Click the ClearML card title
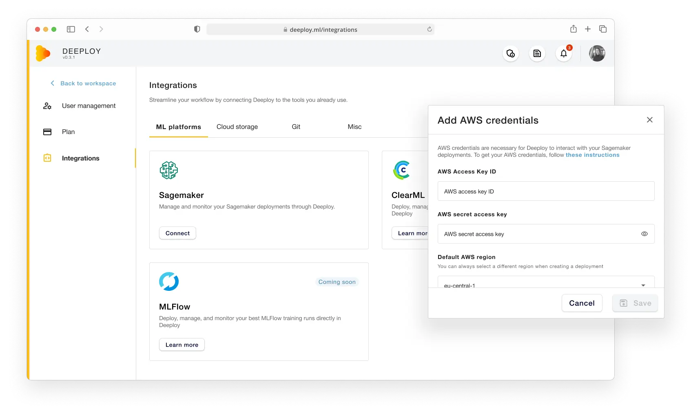691x415 pixels. [408, 195]
